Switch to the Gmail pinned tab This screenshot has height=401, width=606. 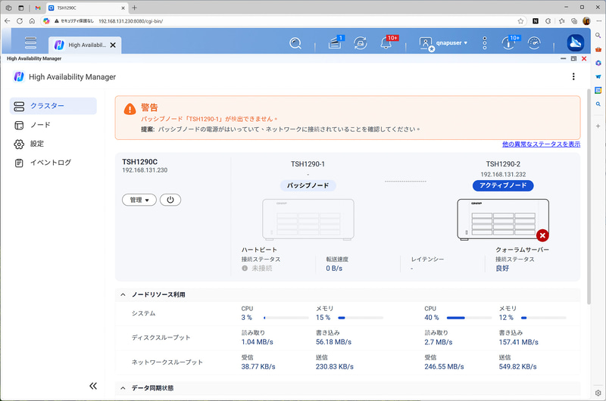point(38,8)
